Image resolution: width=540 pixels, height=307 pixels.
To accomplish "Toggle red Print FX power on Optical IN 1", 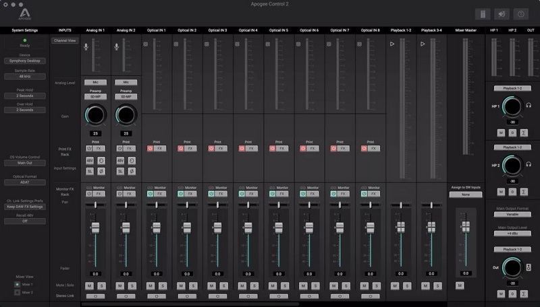I will [x=150, y=148].
